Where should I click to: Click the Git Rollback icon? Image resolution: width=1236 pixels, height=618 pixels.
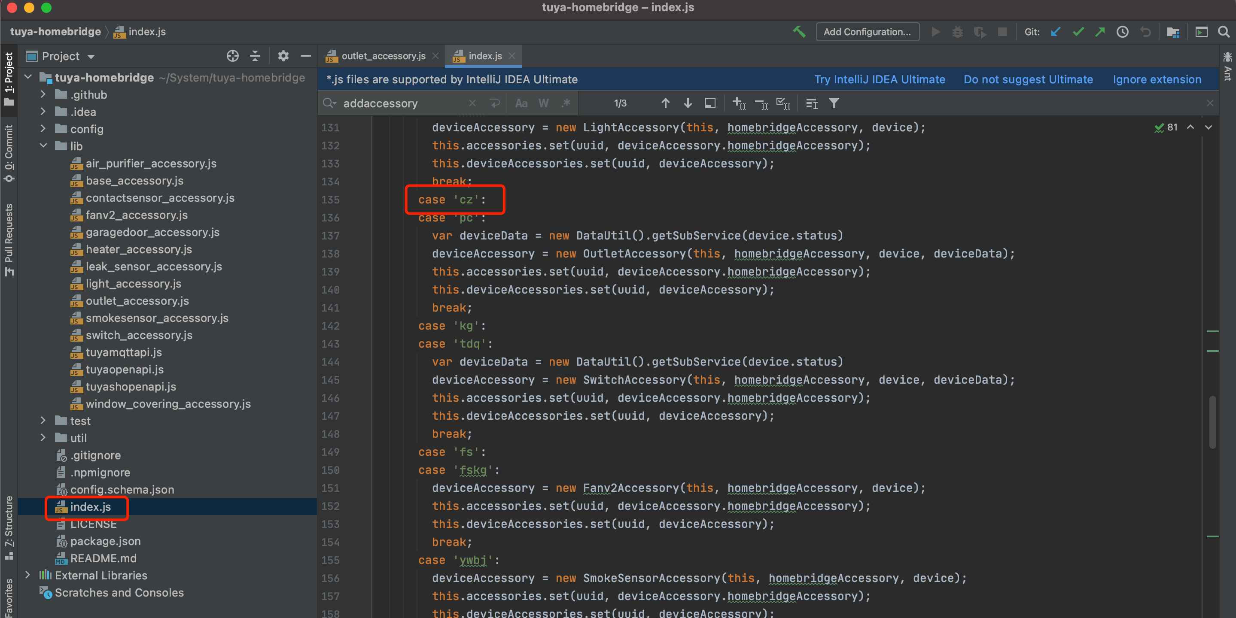click(1145, 32)
